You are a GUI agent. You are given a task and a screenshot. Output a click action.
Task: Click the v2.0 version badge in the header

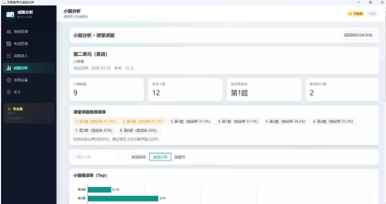[372, 14]
